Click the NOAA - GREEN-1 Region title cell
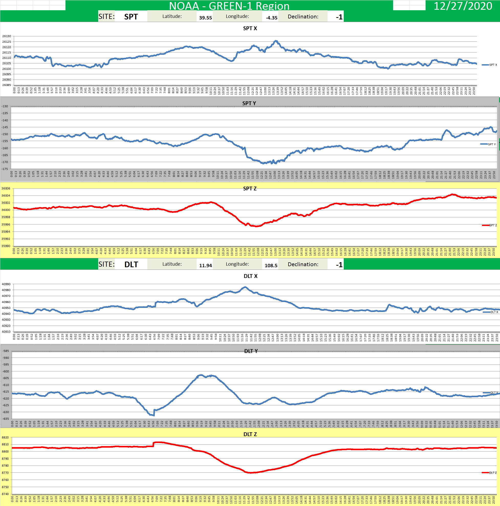Screen dimensions: 500x506 coord(229,5)
